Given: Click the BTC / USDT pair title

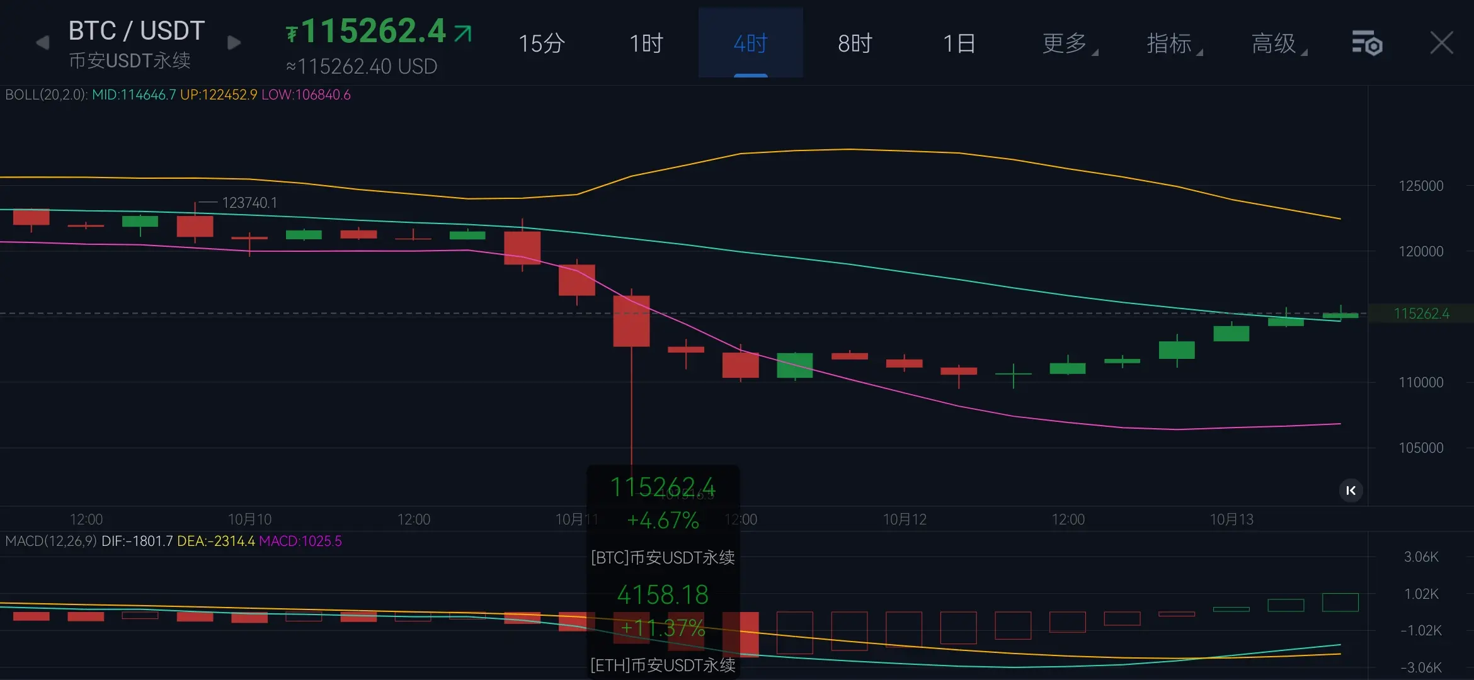Looking at the screenshot, I should (x=136, y=31).
